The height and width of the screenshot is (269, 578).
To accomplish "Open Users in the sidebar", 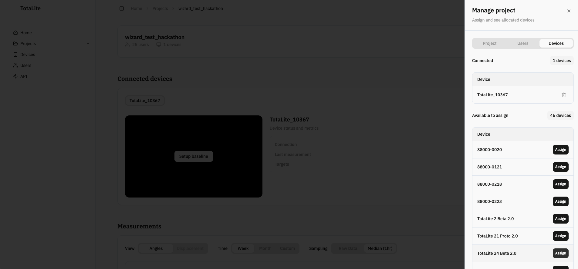I will [x=26, y=65].
